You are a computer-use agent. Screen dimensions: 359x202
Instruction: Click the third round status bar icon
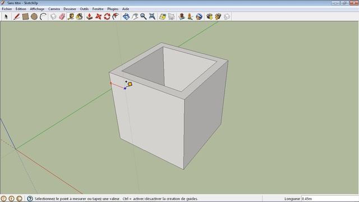click(x=20, y=199)
